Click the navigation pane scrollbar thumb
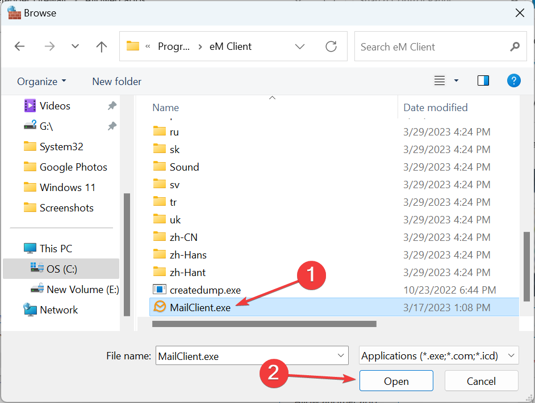The image size is (535, 403). pyautogui.click(x=127, y=254)
